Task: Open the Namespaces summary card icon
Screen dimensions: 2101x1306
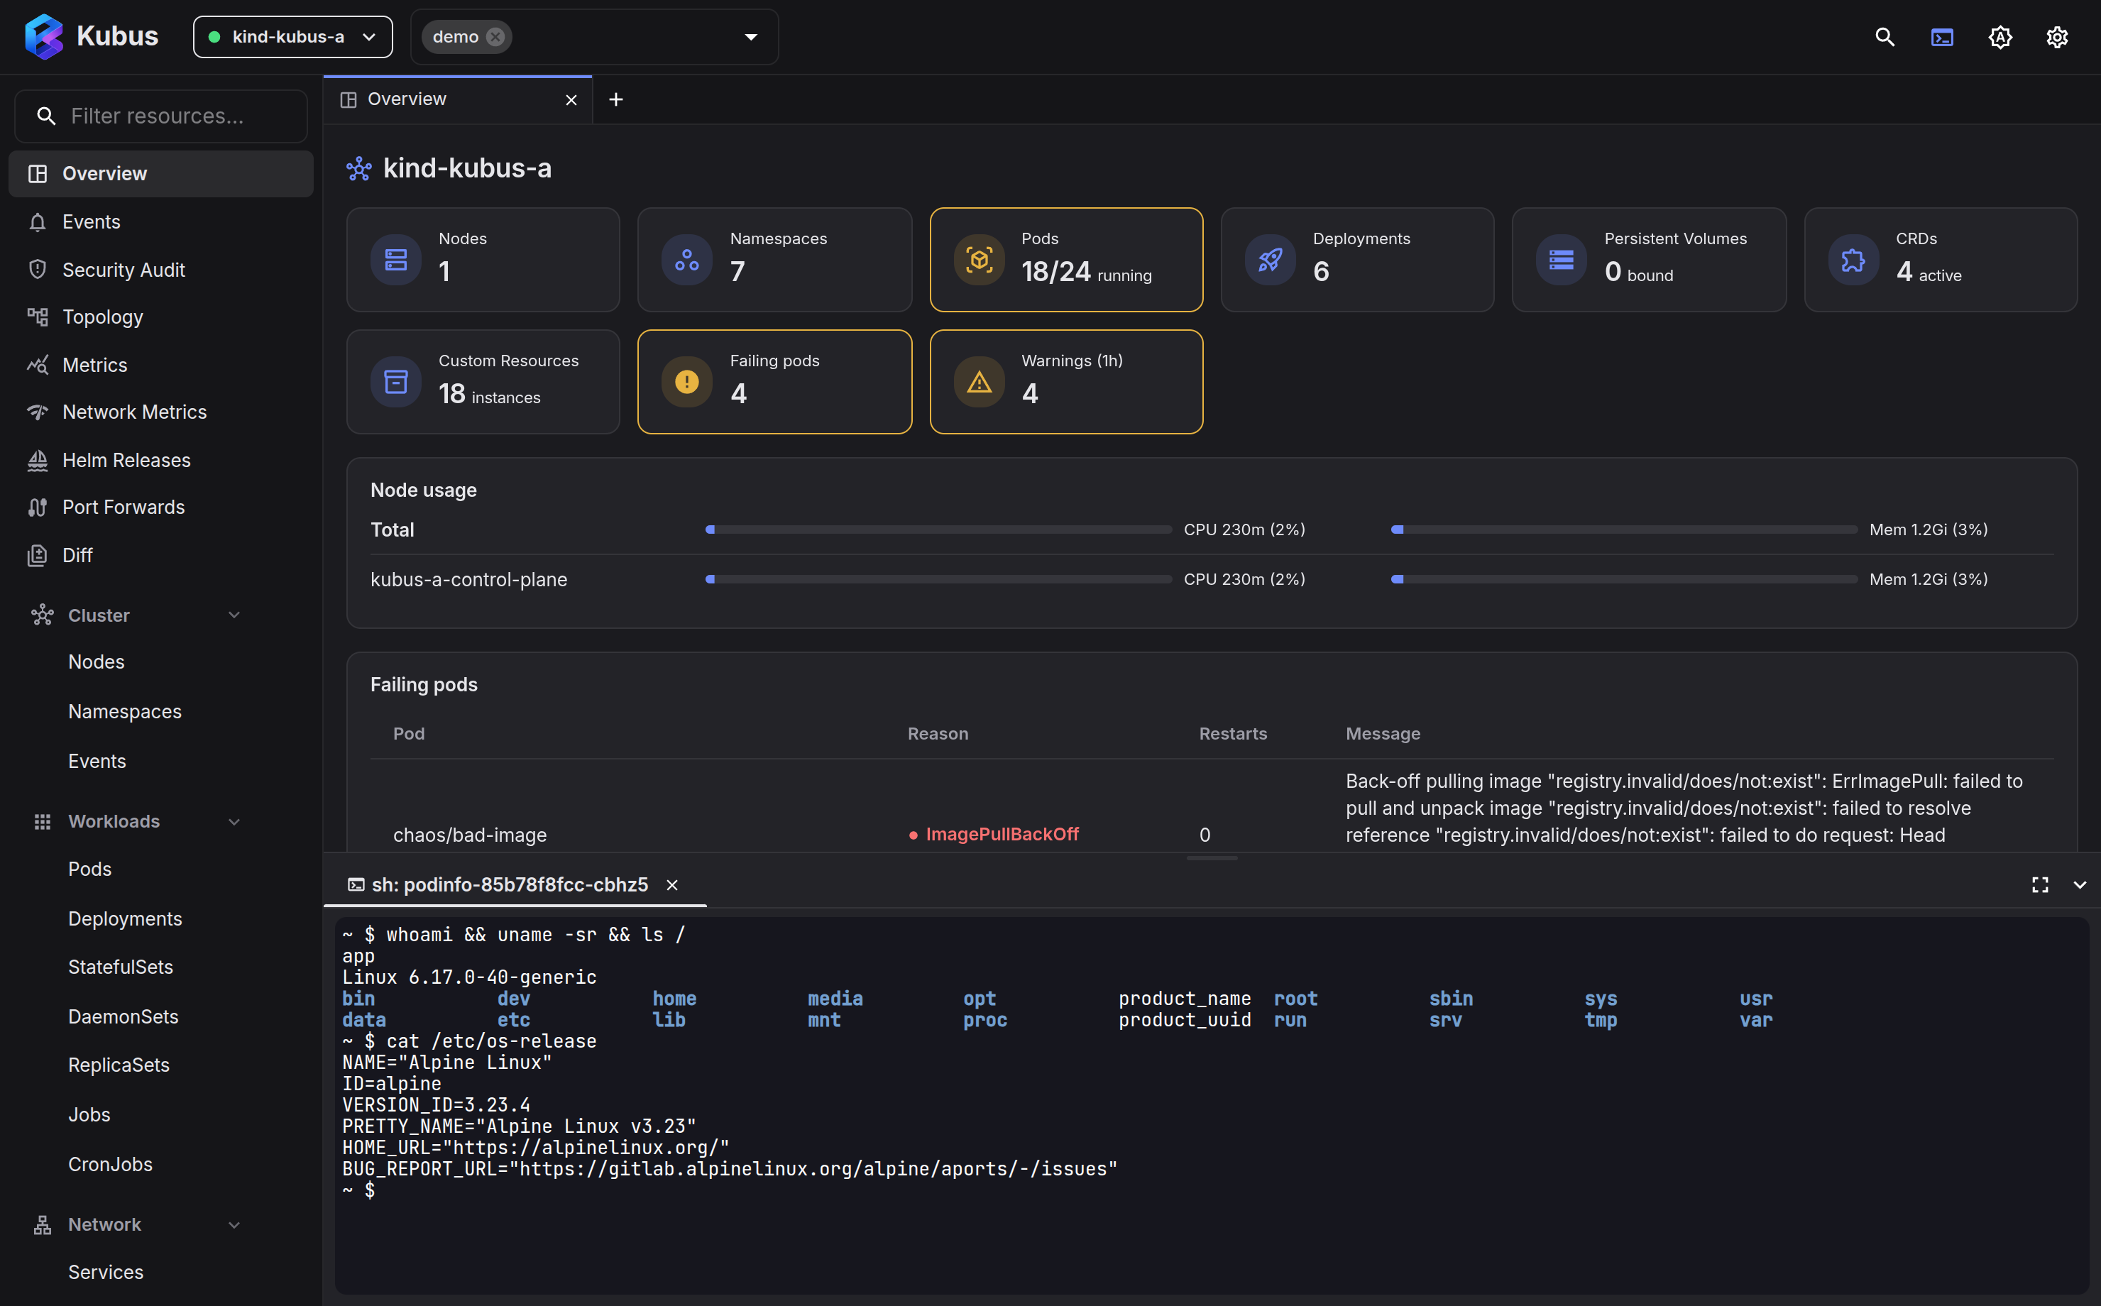Action: coord(686,259)
